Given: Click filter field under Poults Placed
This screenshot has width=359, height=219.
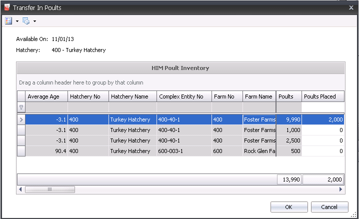Looking at the screenshot, I should 323,107.
